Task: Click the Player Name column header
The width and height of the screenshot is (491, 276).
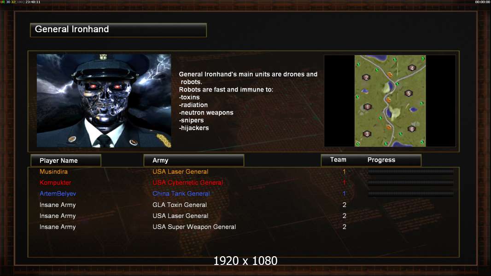Action: tap(66, 161)
